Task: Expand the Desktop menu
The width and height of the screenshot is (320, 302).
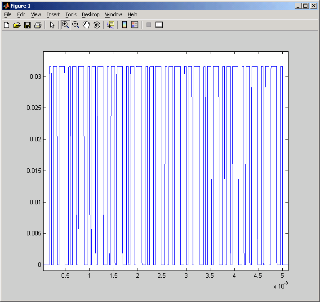Action: coord(90,14)
